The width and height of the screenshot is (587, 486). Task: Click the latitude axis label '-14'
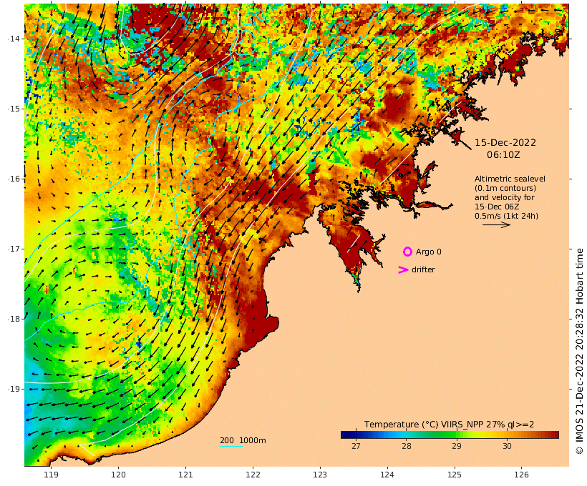pyautogui.click(x=14, y=39)
